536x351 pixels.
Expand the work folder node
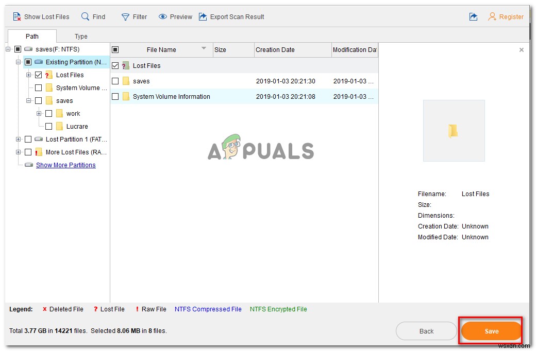[x=39, y=113]
